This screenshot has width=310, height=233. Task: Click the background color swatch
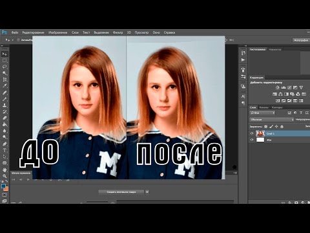pos(6,189)
